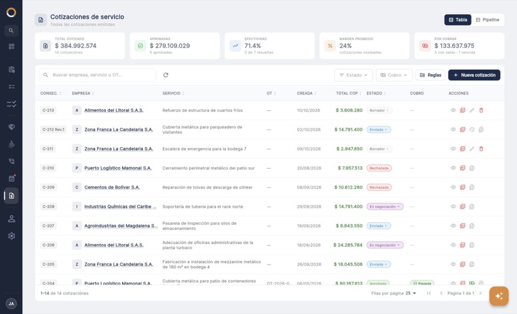
Task: Open the rows per page selector
Action: (411, 293)
